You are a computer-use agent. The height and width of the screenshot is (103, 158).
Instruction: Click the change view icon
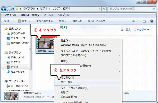click(134, 21)
